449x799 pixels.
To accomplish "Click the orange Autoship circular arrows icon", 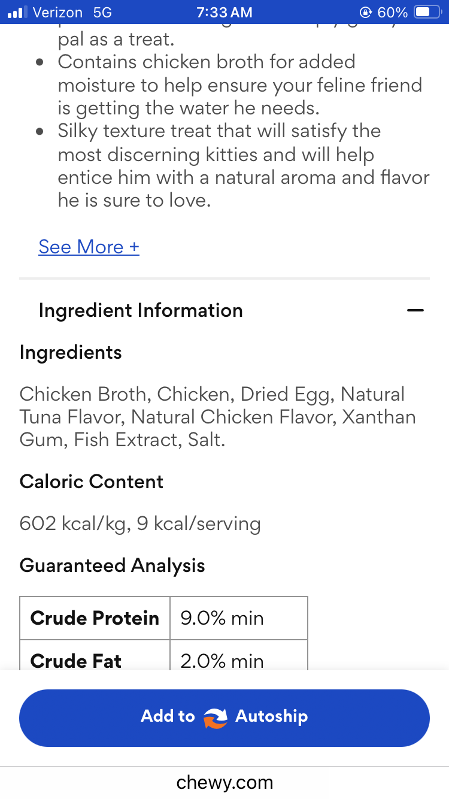I will 216,717.
